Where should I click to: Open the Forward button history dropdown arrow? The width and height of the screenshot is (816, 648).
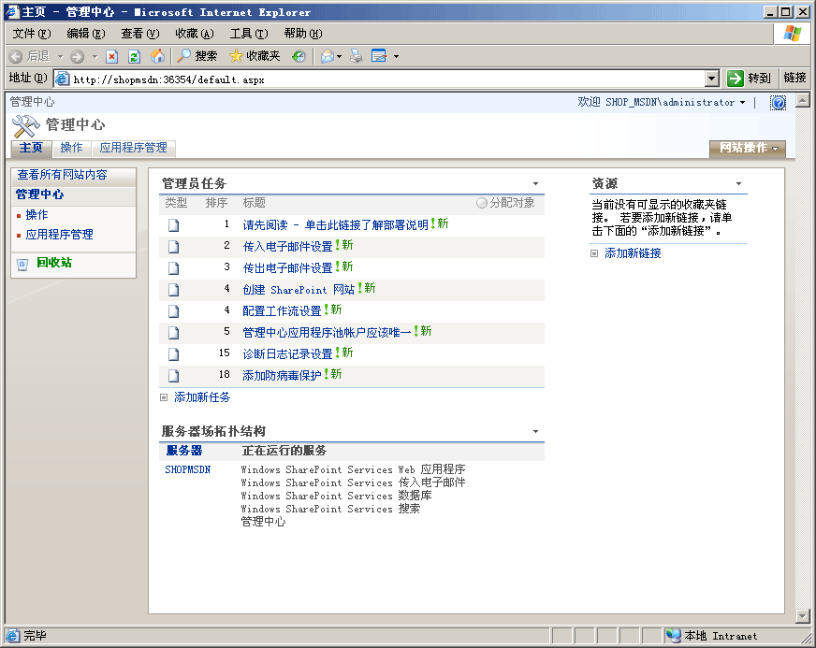tap(95, 56)
